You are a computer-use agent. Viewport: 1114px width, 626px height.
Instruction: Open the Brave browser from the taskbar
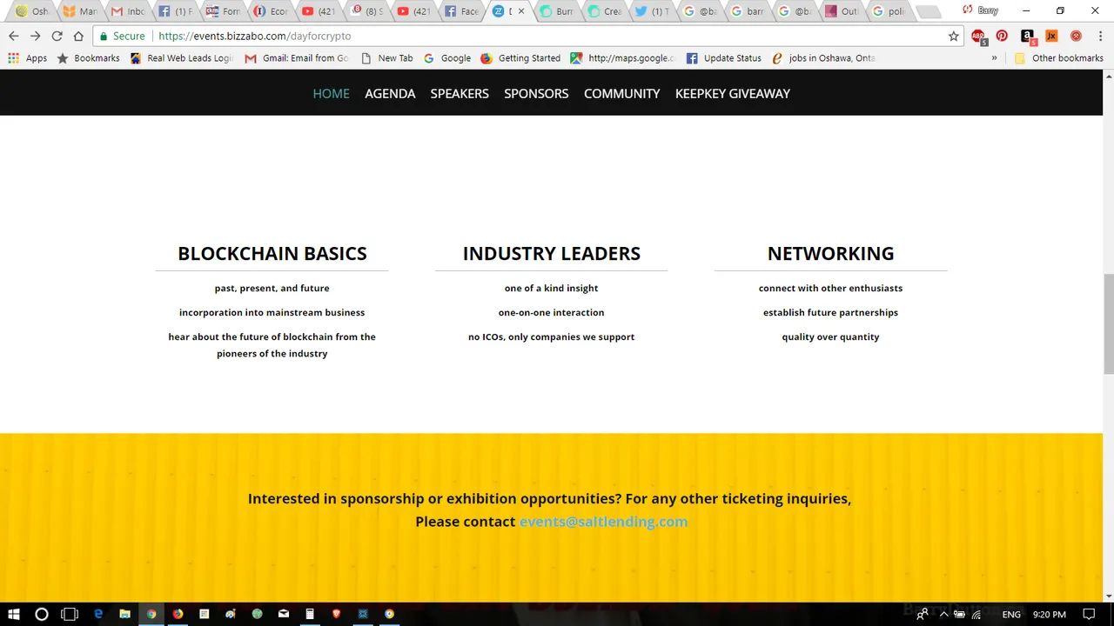point(337,614)
